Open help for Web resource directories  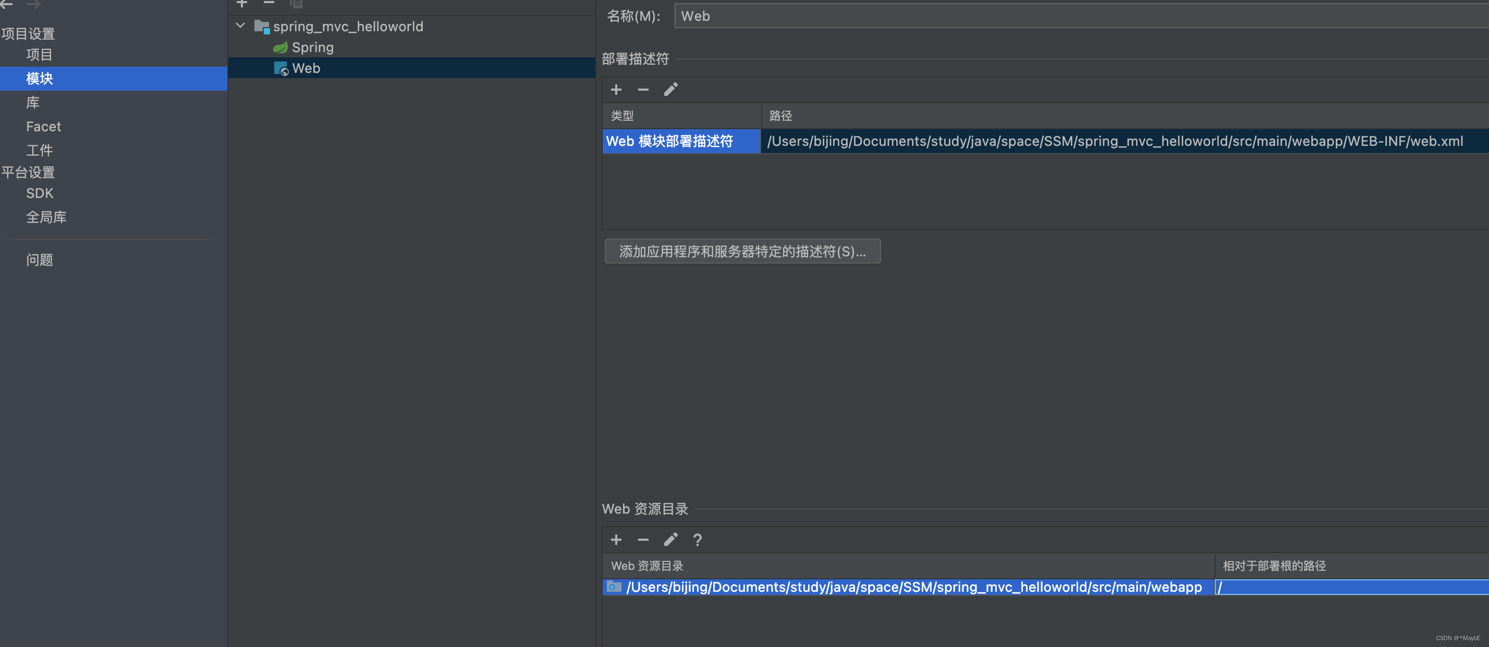698,540
